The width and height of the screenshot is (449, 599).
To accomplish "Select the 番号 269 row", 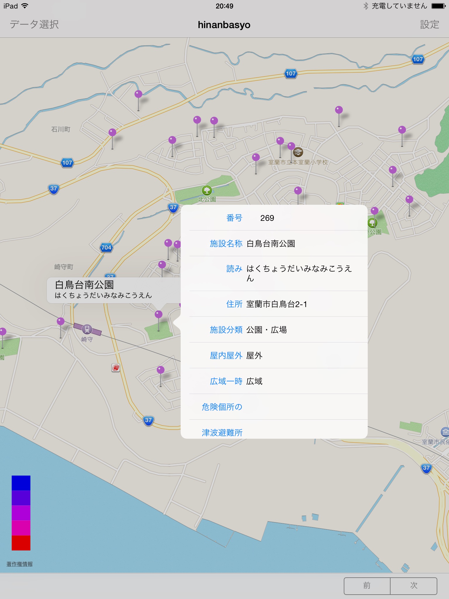I will [x=274, y=218].
